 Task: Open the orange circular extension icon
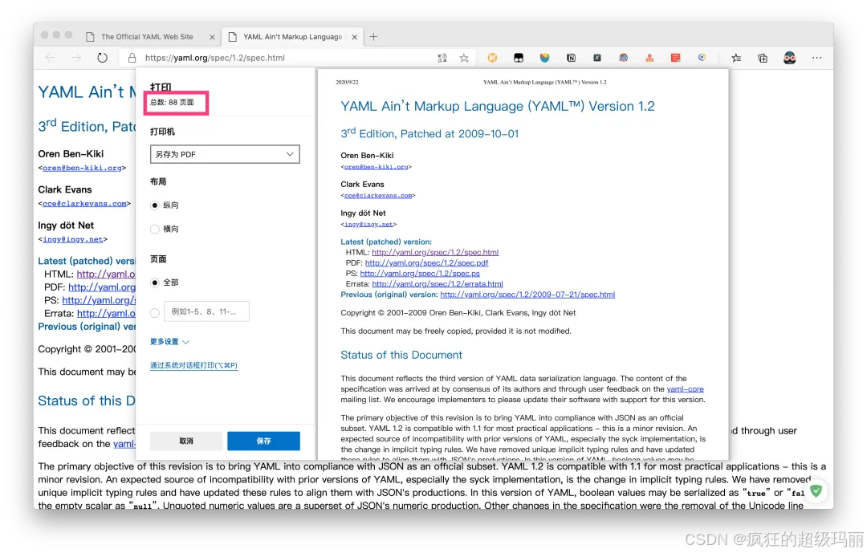[x=492, y=58]
